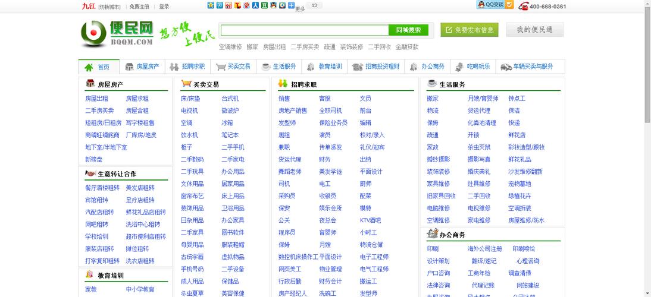This screenshot has height=297, width=651.
Task: Open the QQ交谈 chat button
Action: (490, 5)
